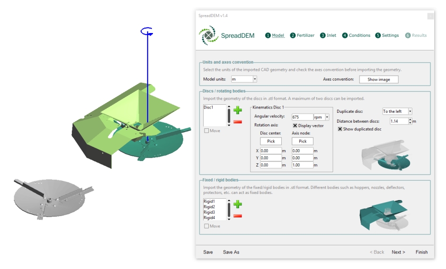This screenshot has height=269, width=446.
Task: Click the red minus to remove rigid body
Action: click(238, 216)
